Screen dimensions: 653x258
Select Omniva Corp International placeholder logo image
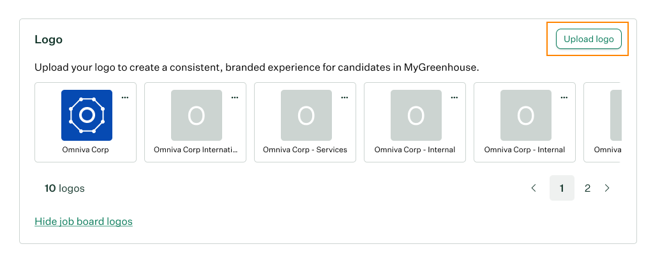coord(197,115)
